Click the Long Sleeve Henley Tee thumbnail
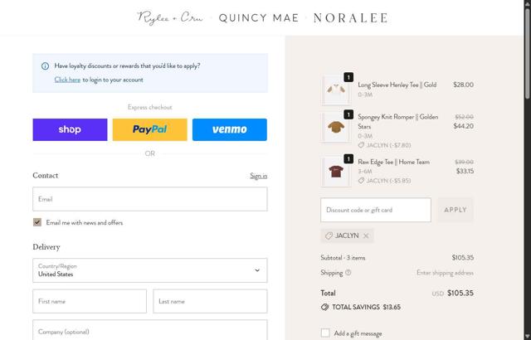Screen dimensions: 531x340 pos(336,90)
